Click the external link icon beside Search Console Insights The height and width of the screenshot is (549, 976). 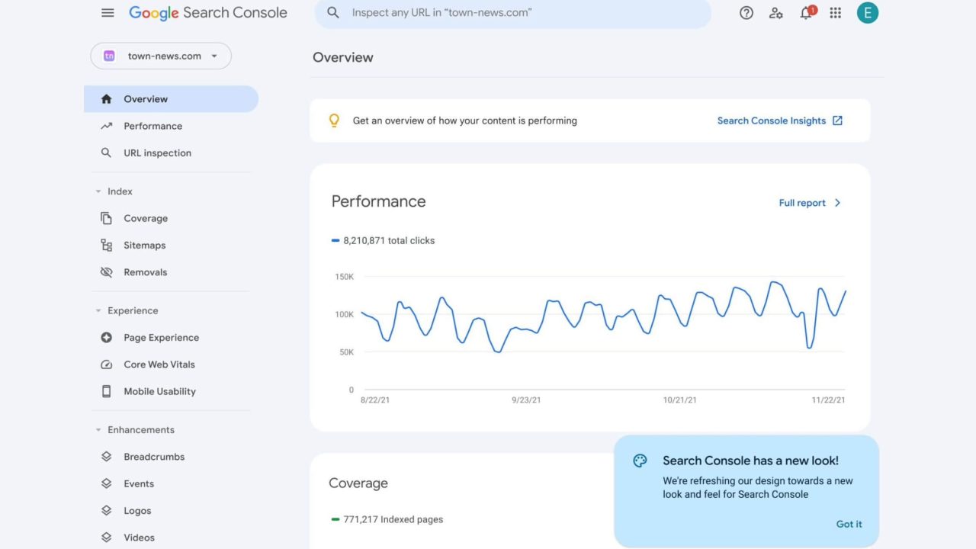[837, 120]
